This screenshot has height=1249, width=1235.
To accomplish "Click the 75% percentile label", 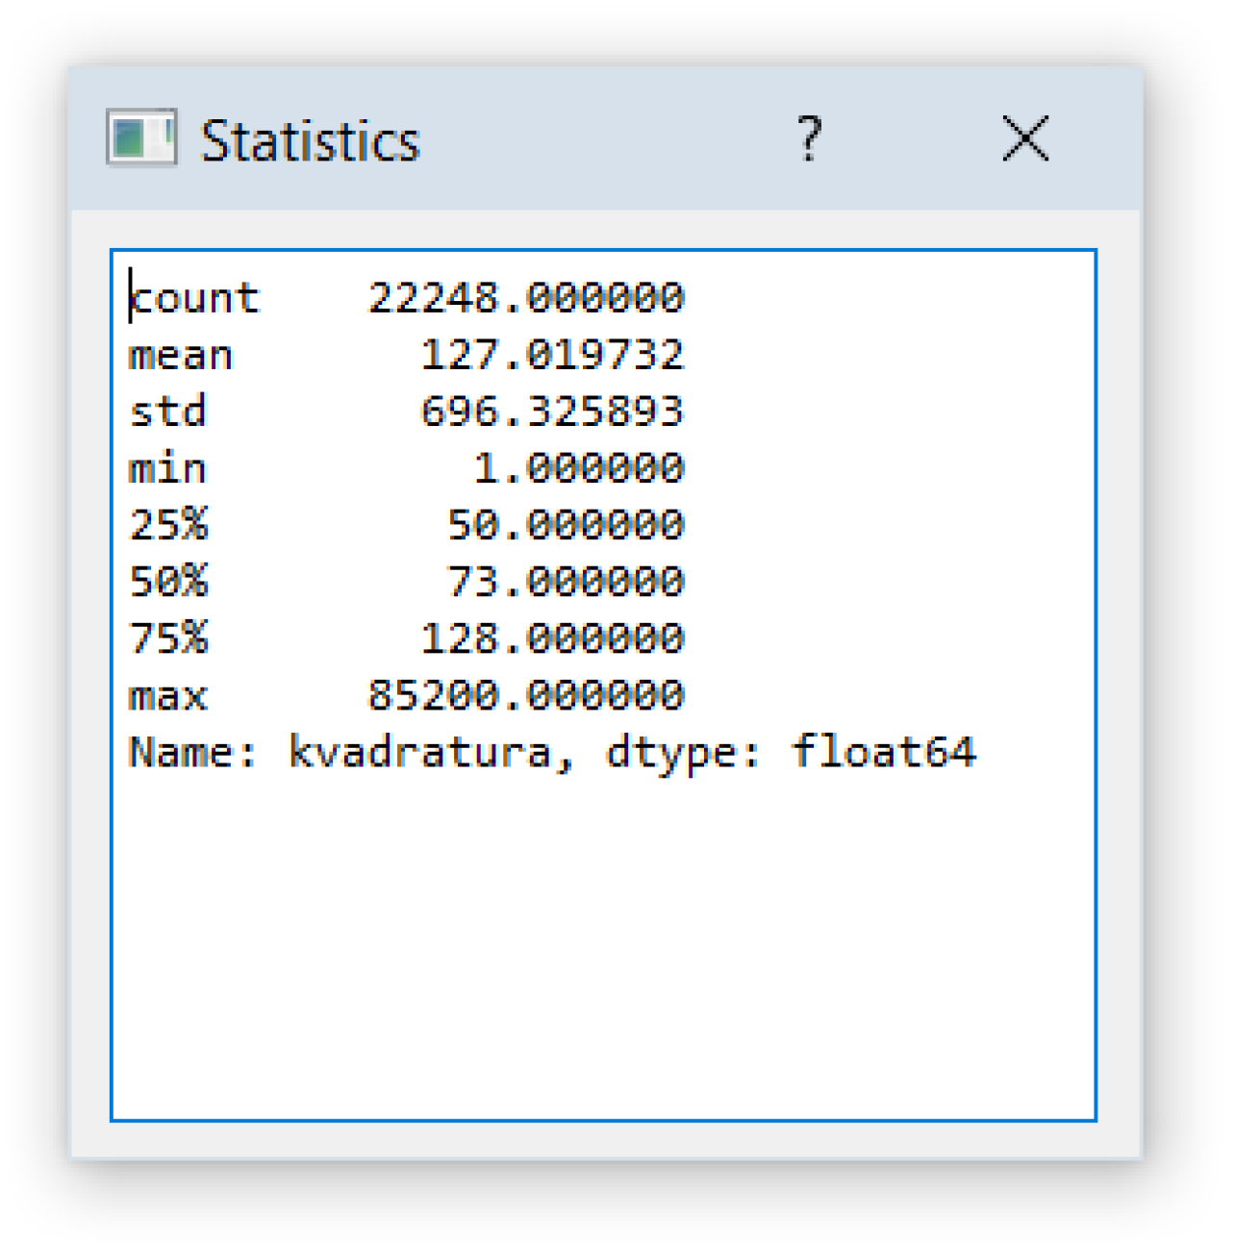I will click(169, 638).
